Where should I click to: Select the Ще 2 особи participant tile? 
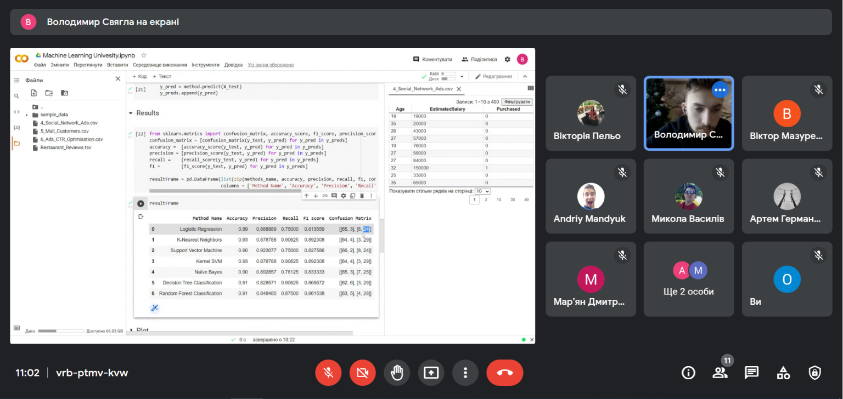click(688, 279)
